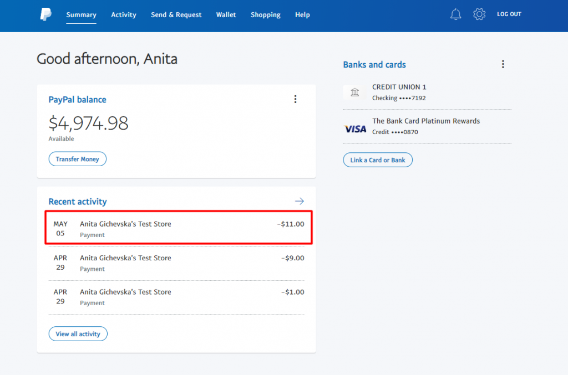
Task: Open the Recent activity heading link
Action: point(78,202)
